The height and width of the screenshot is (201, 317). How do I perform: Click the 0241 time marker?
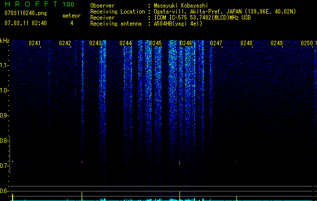point(35,43)
